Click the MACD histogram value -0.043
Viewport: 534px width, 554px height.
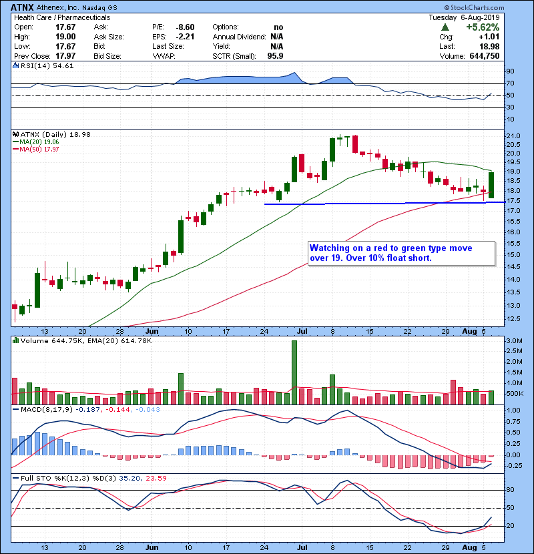148,410
